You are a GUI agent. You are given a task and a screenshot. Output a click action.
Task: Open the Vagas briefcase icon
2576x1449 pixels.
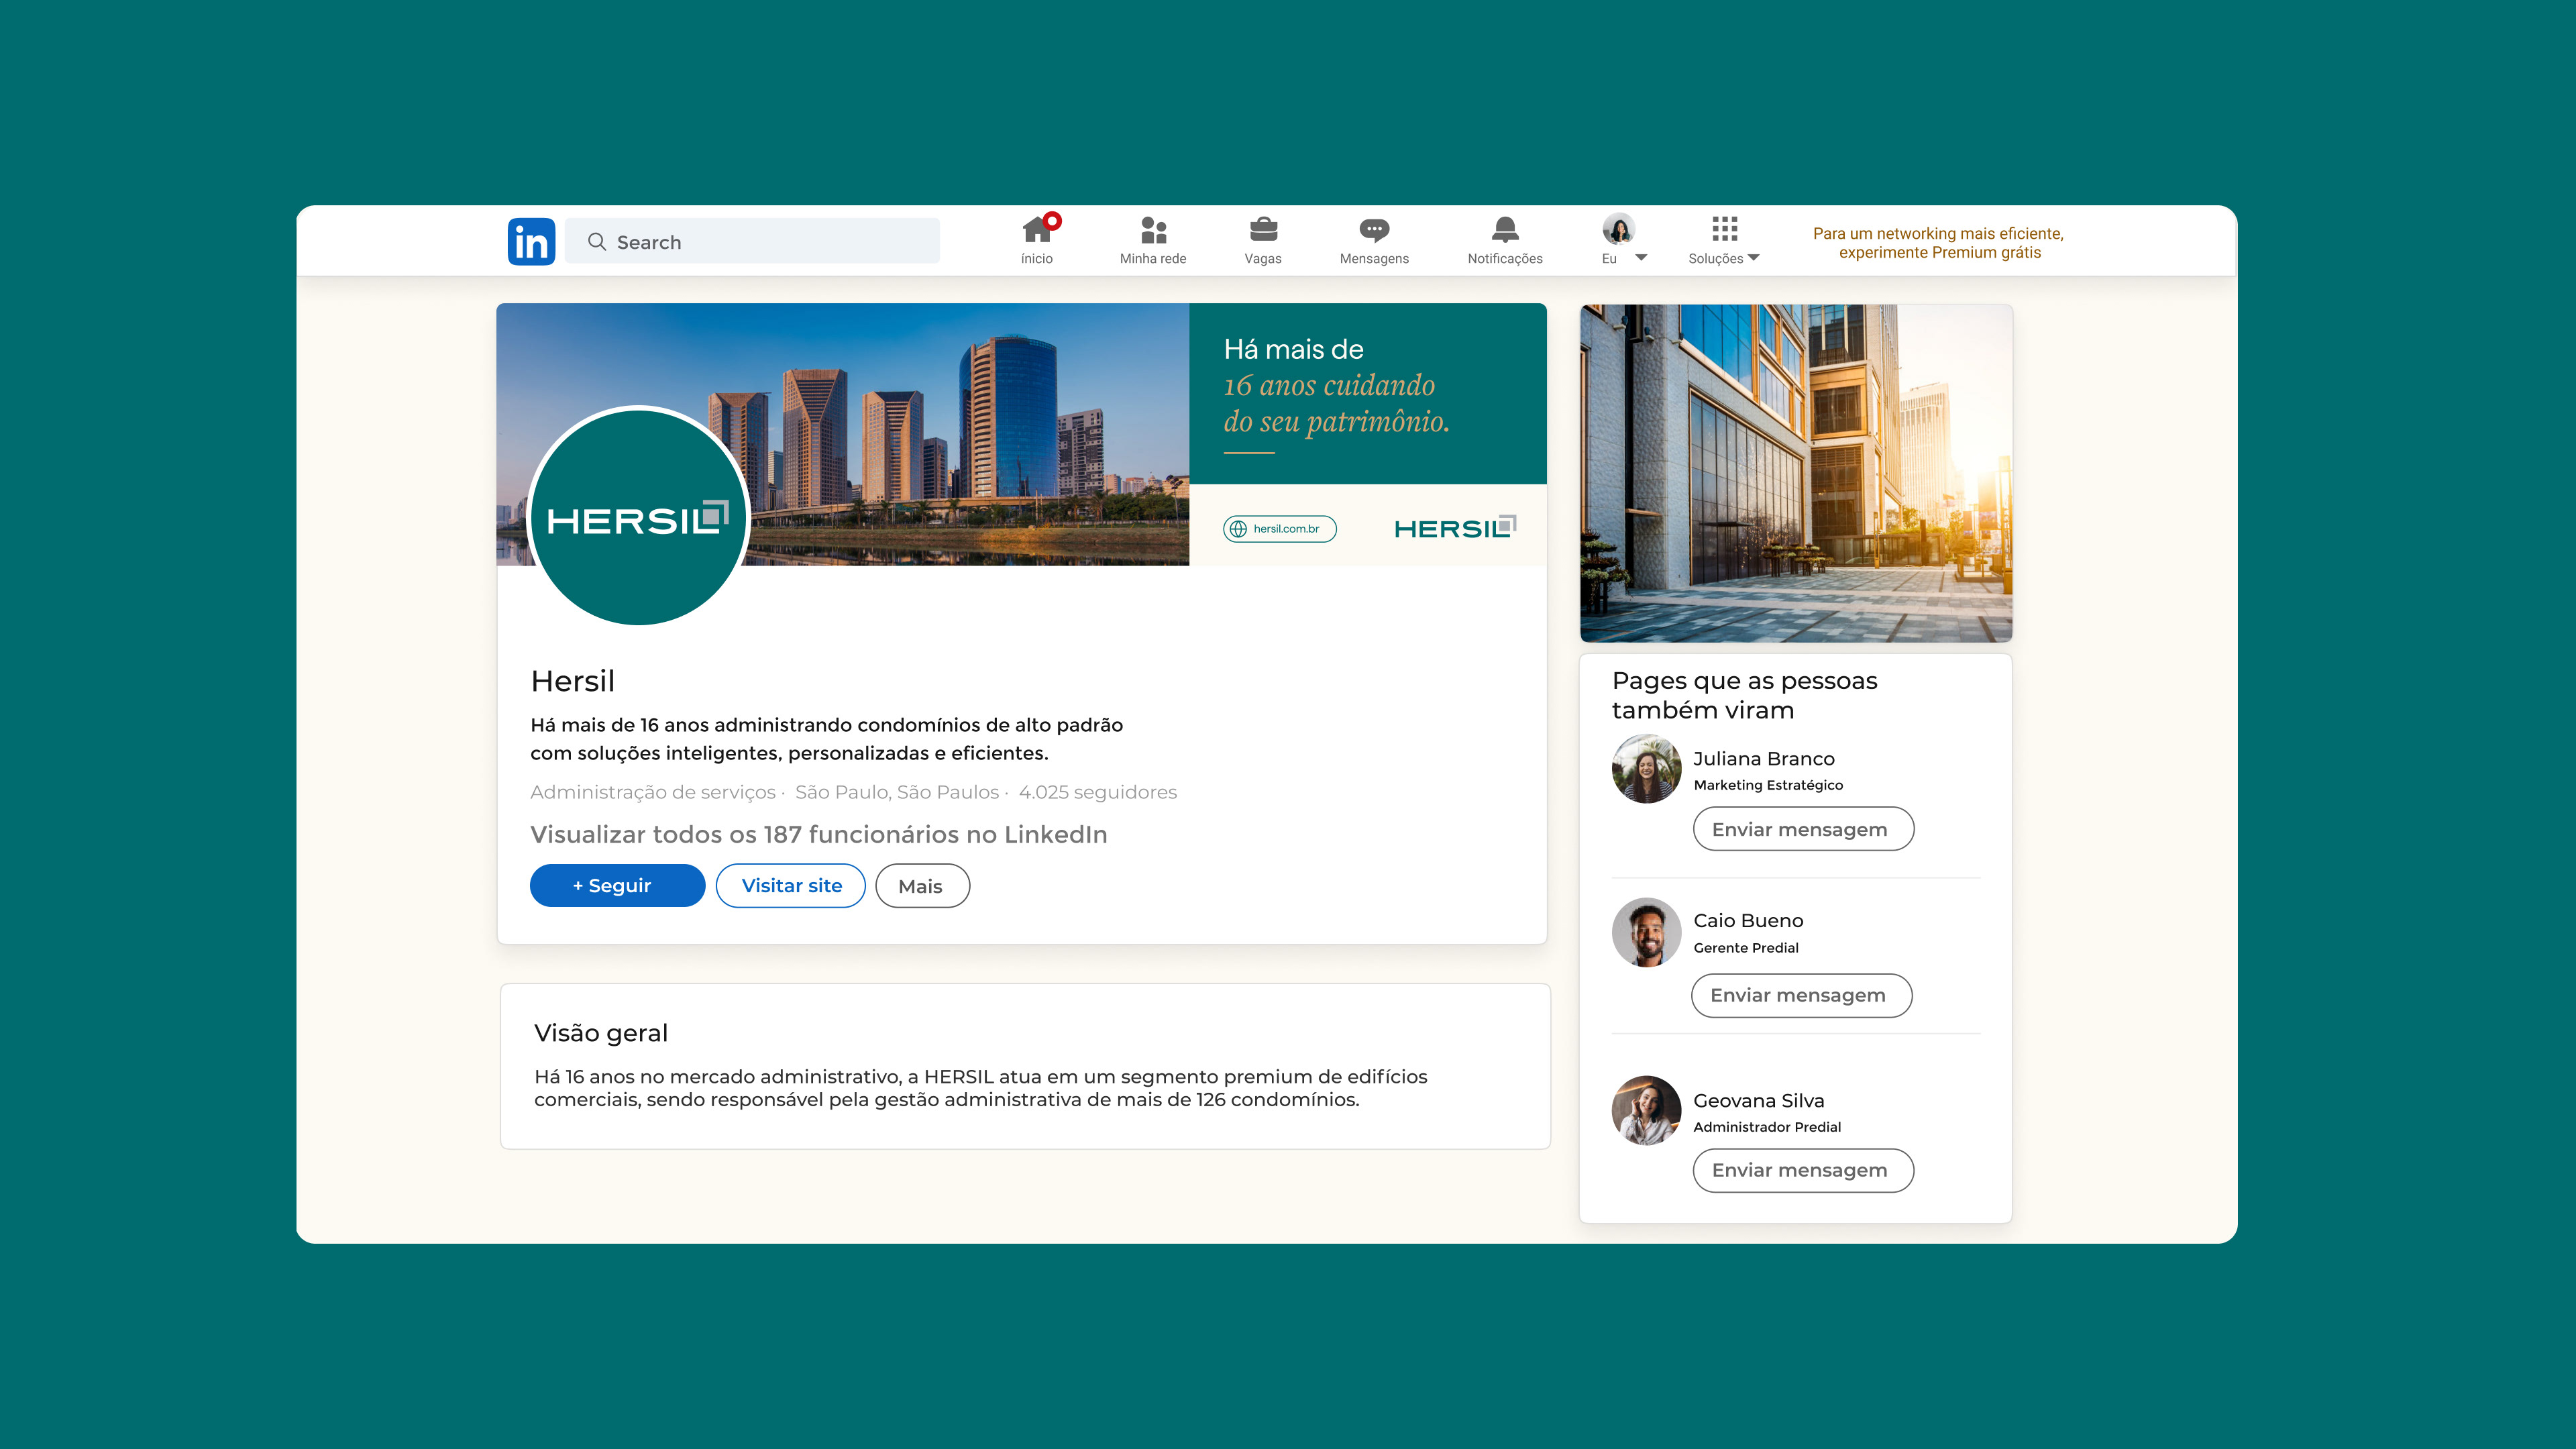(1263, 230)
